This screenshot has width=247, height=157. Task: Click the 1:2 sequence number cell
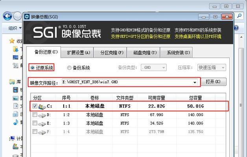(x=66, y=115)
